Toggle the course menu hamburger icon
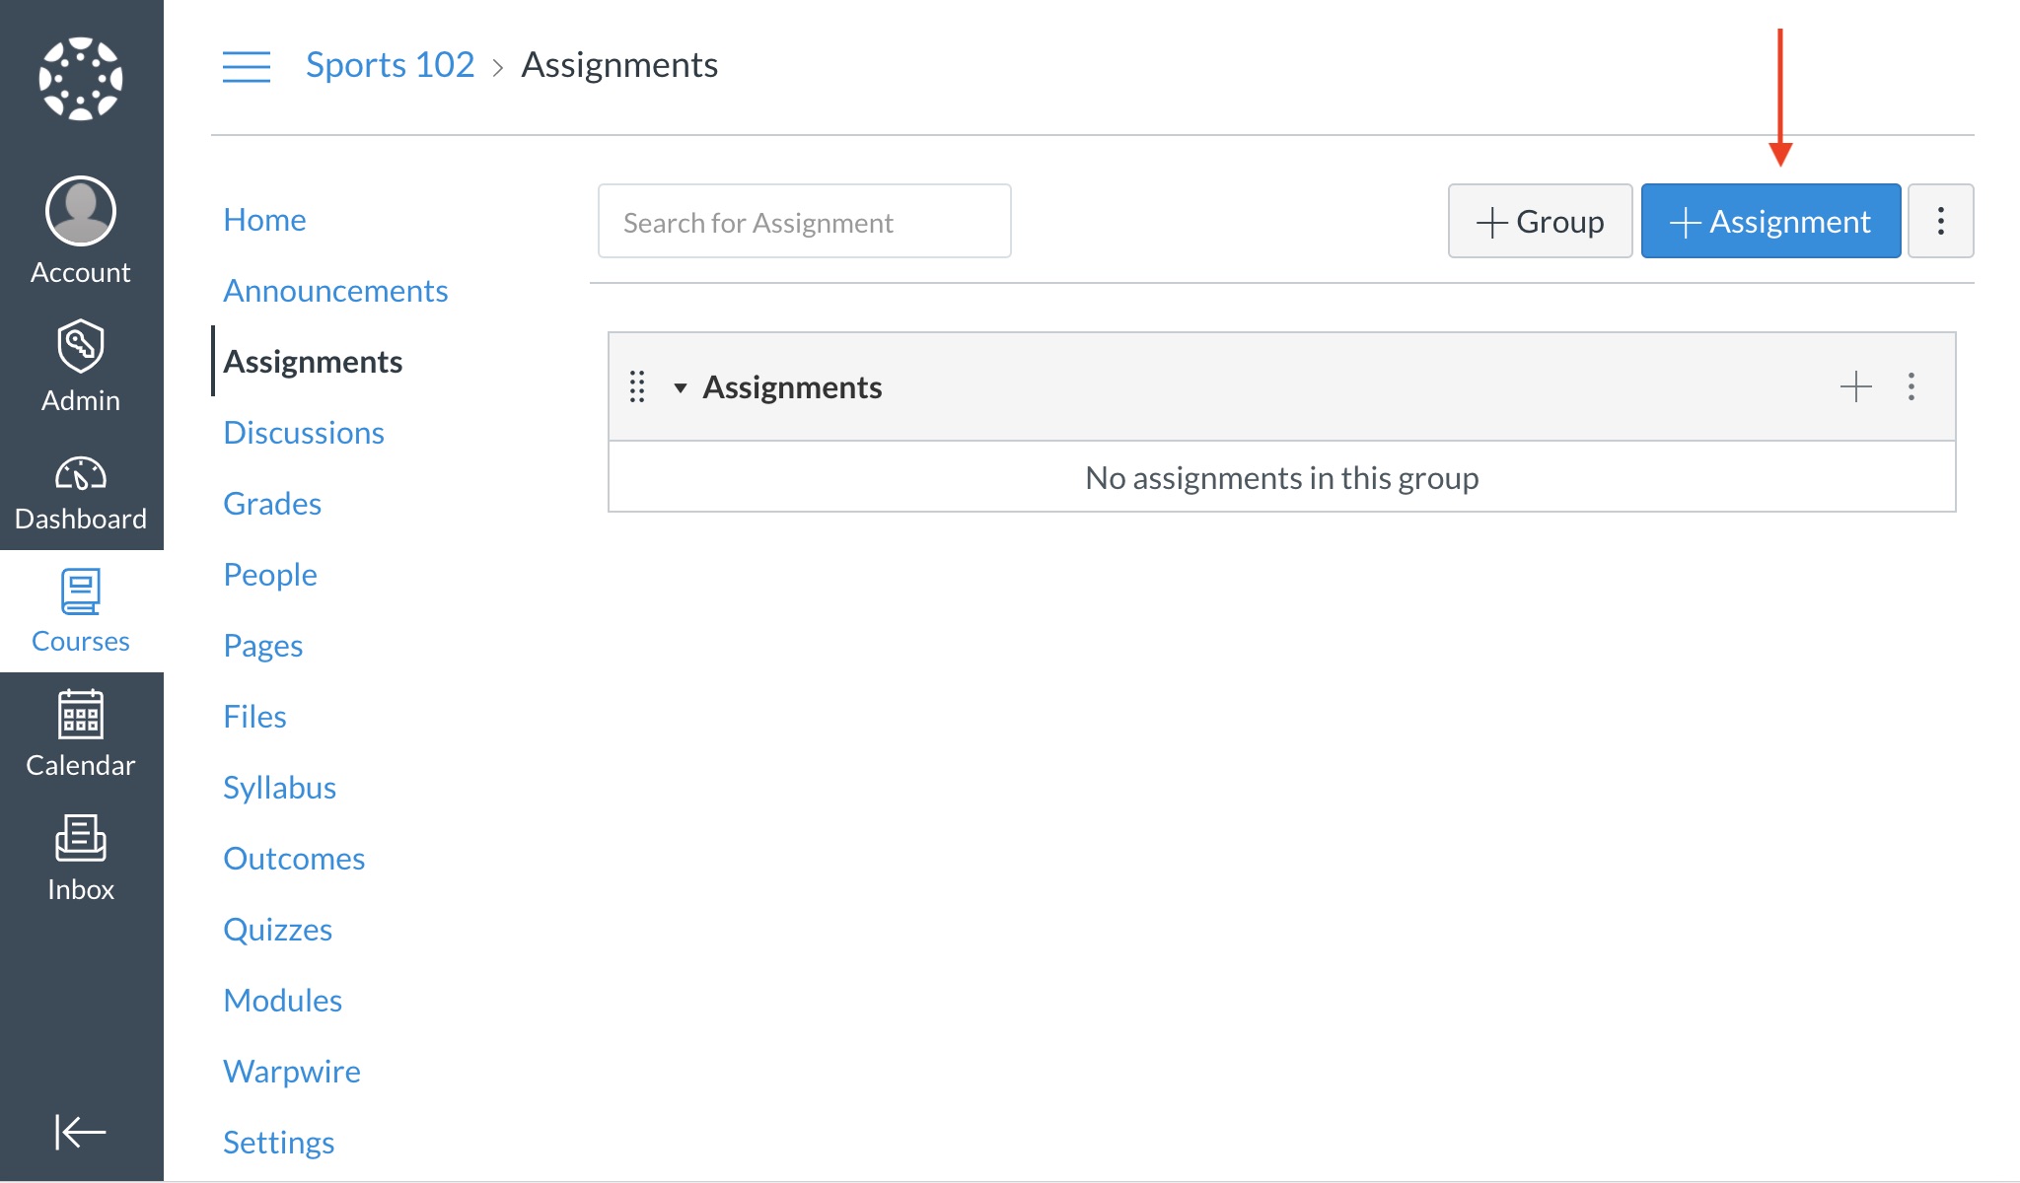Viewport: 2020px width, 1183px height. point(247,66)
